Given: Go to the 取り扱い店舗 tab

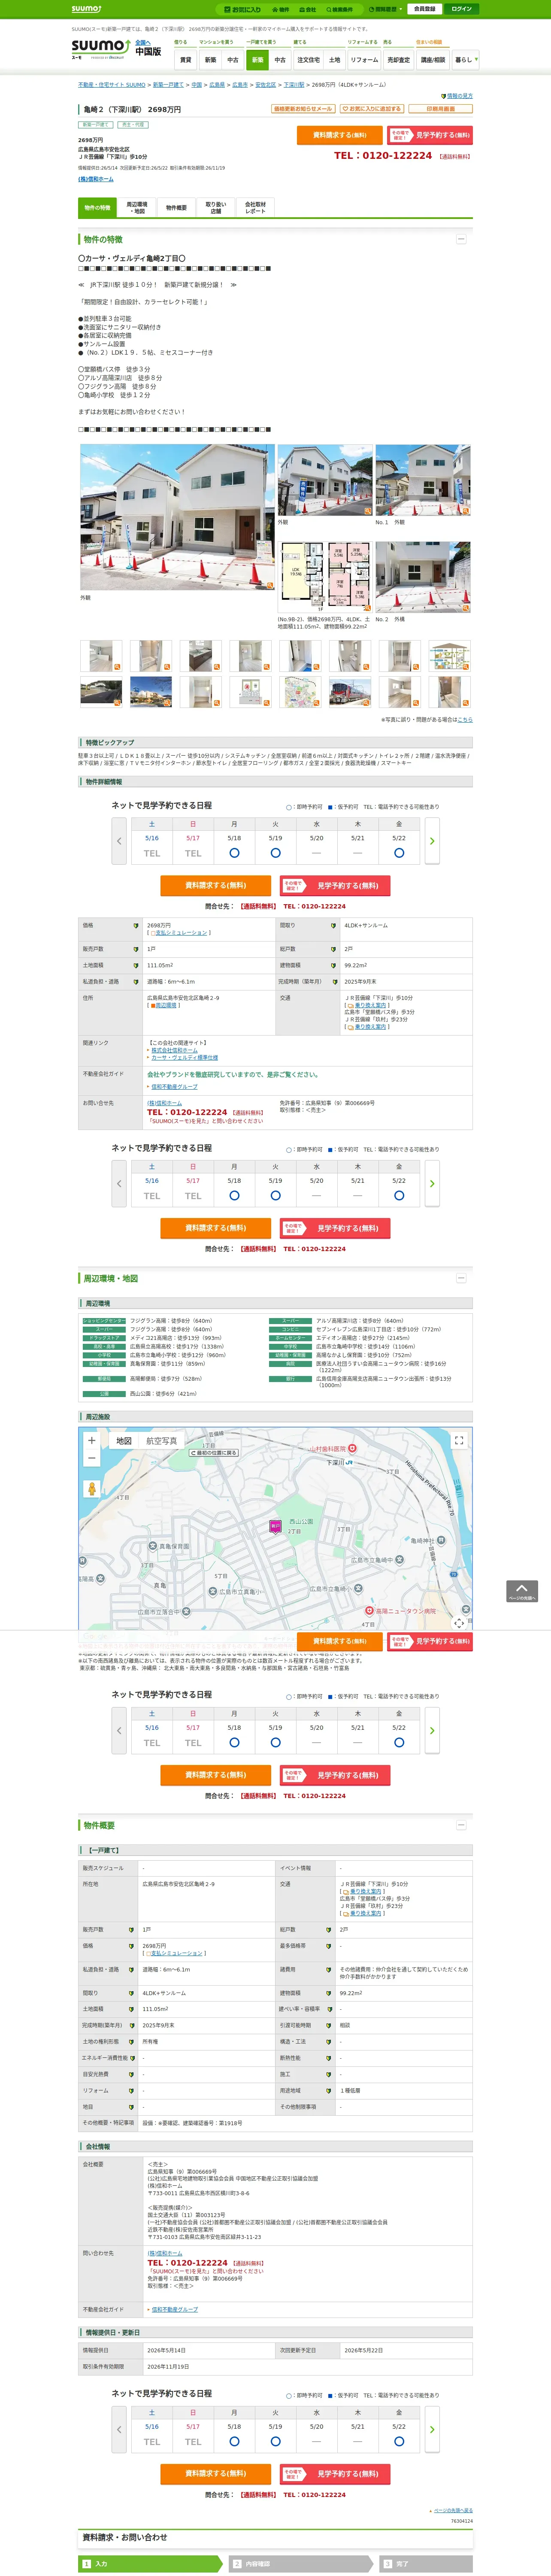Looking at the screenshot, I should pos(216,208).
